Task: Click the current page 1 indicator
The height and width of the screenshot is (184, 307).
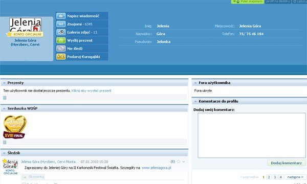Action: point(264,177)
